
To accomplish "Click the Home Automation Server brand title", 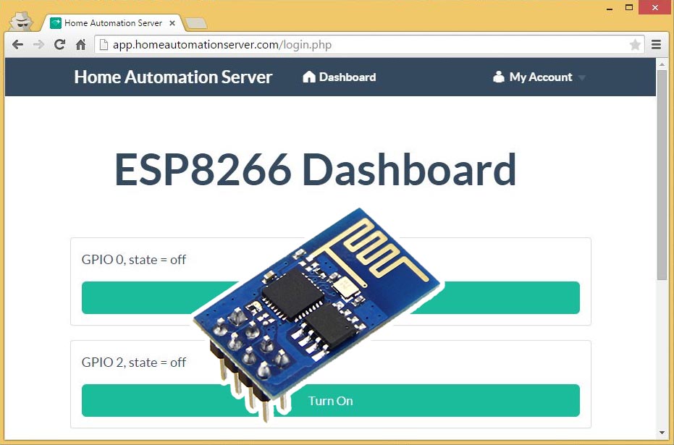I will tap(173, 77).
